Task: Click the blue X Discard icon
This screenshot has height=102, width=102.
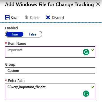Action: click(x=48, y=17)
